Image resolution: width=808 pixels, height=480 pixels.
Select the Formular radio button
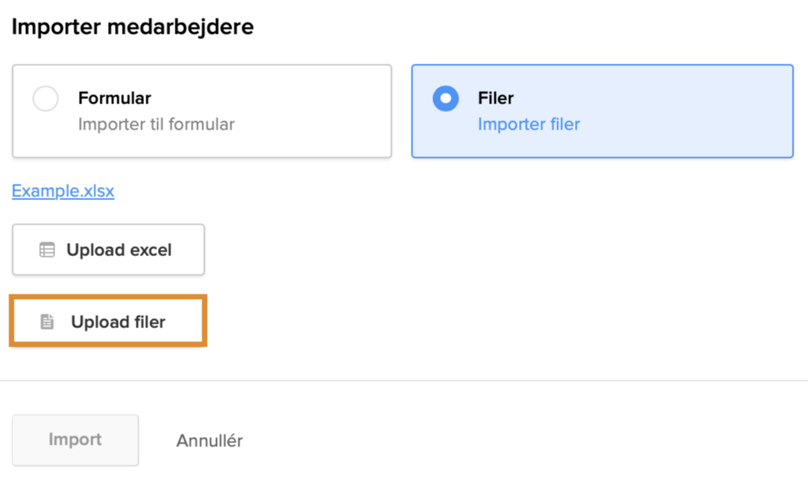46,99
